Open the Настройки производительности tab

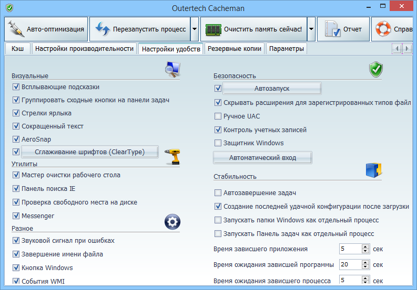(x=84, y=49)
